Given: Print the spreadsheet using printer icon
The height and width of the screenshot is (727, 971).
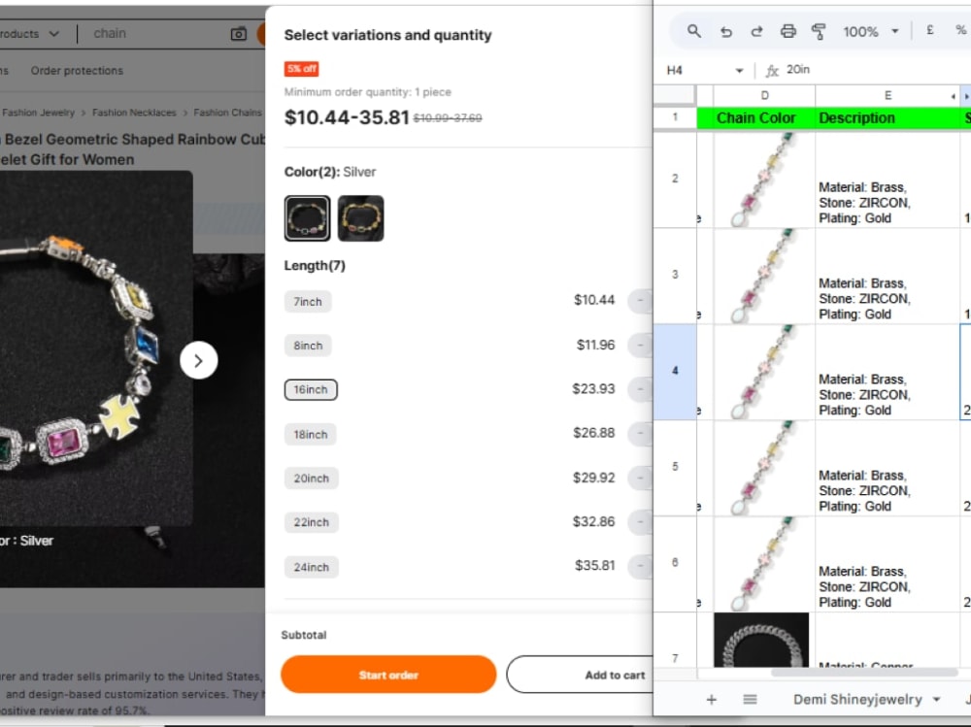Looking at the screenshot, I should point(787,32).
